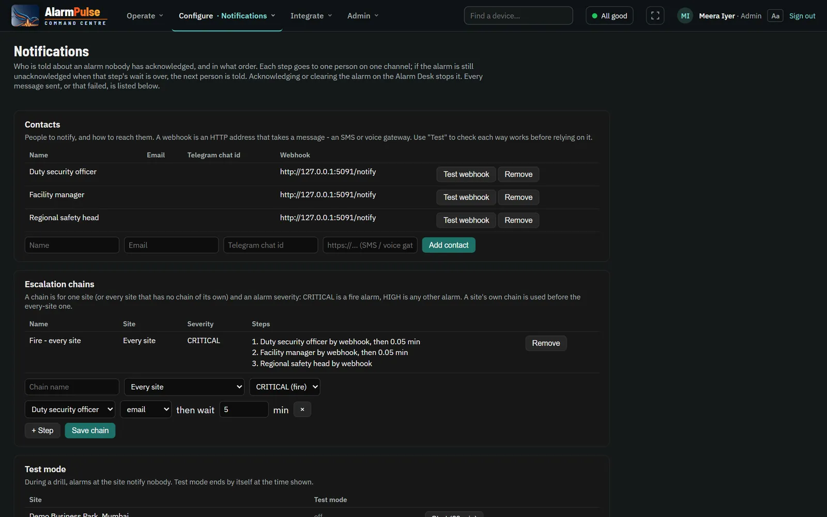Test webhook for Facility manager

[466, 197]
